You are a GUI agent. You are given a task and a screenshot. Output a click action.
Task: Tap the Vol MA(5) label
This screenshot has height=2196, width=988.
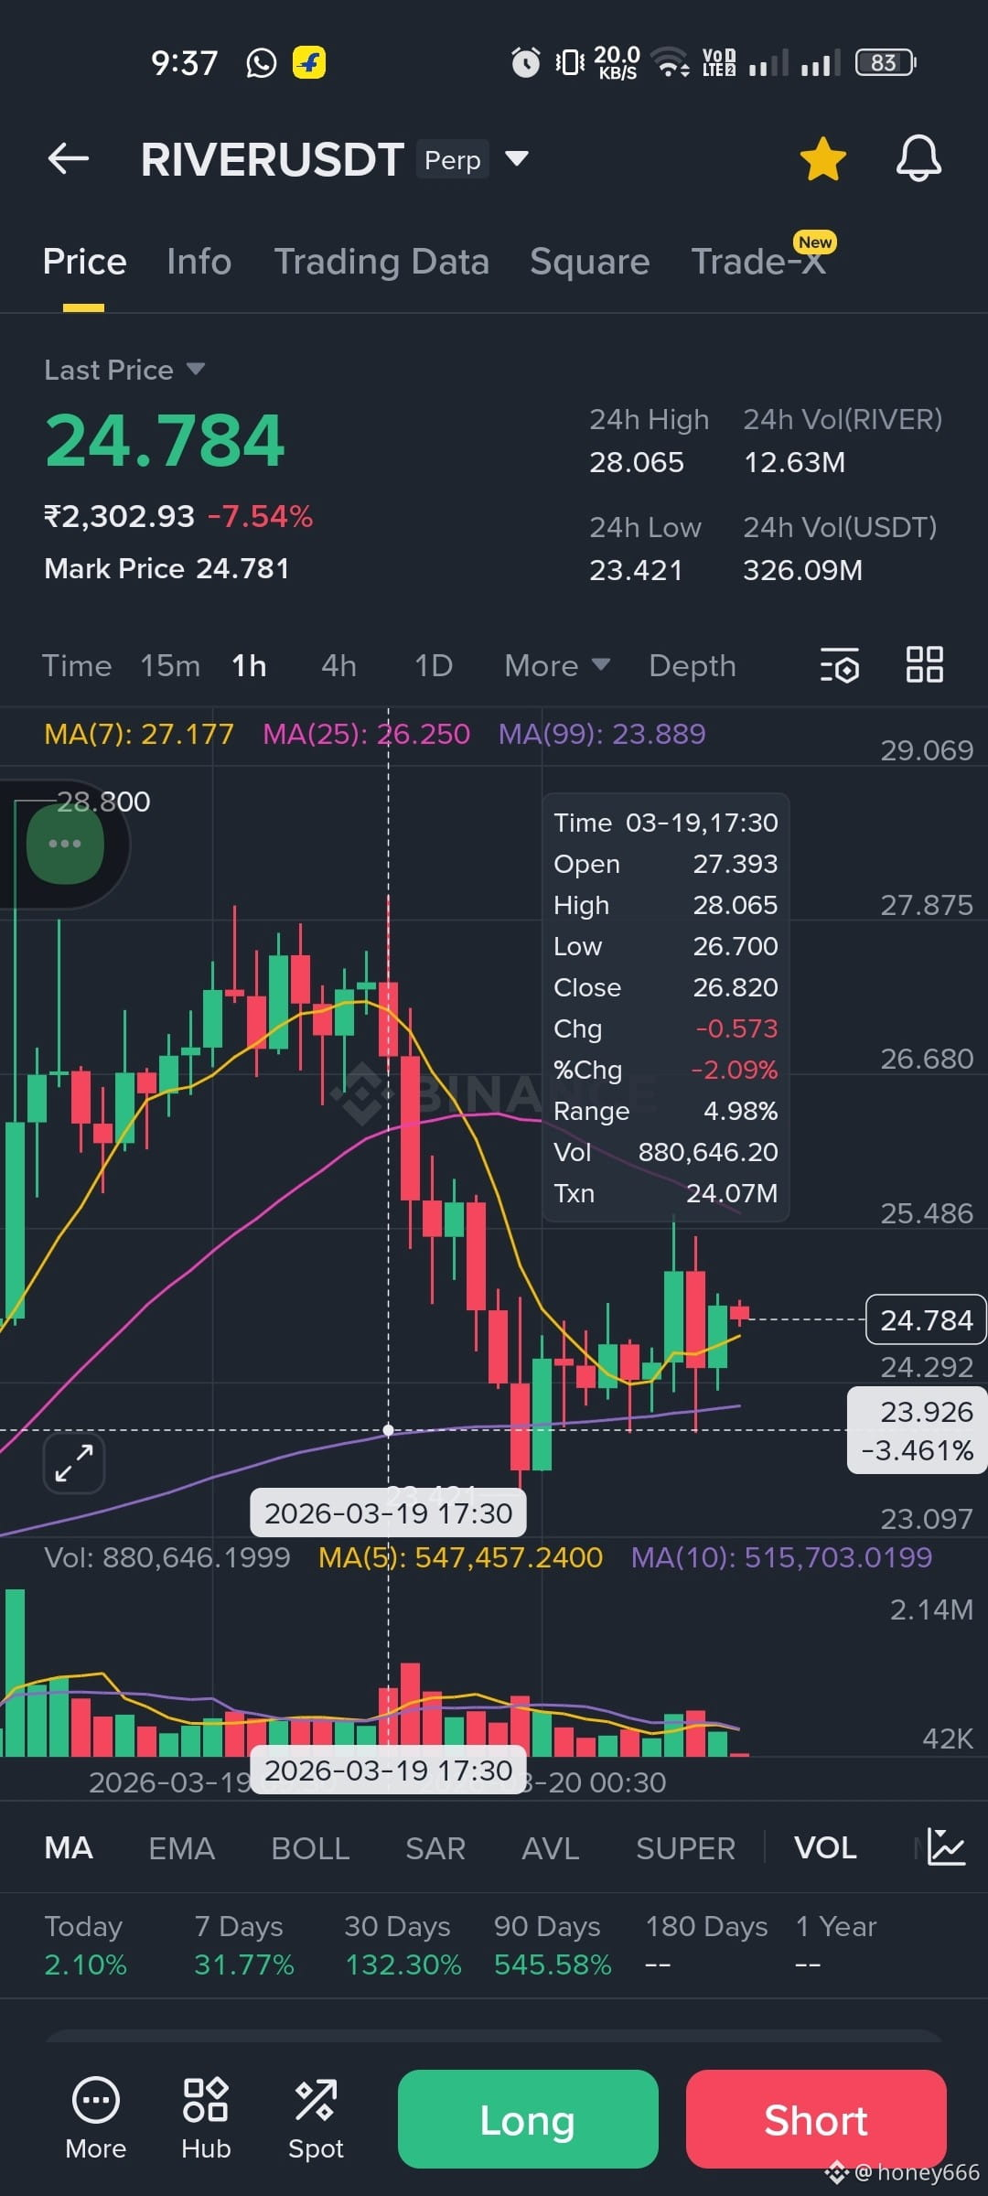(x=461, y=1557)
